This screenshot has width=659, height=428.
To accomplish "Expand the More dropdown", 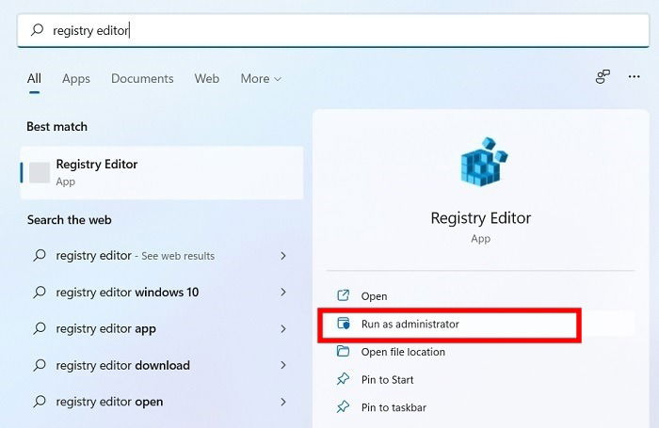I will pos(261,78).
